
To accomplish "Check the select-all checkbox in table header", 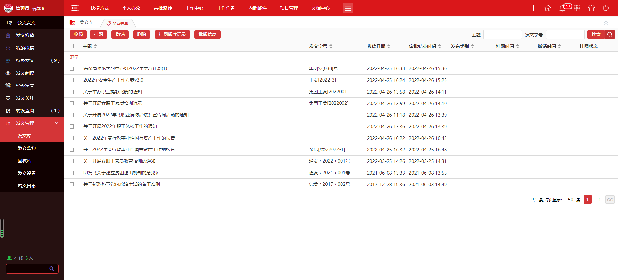I will coord(72,46).
